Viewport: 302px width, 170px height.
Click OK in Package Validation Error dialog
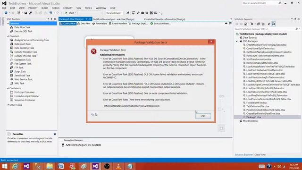coord(203,116)
